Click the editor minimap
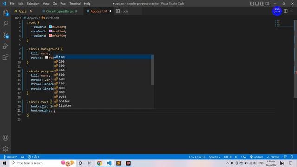The height and width of the screenshot is (167, 297). 284,24
